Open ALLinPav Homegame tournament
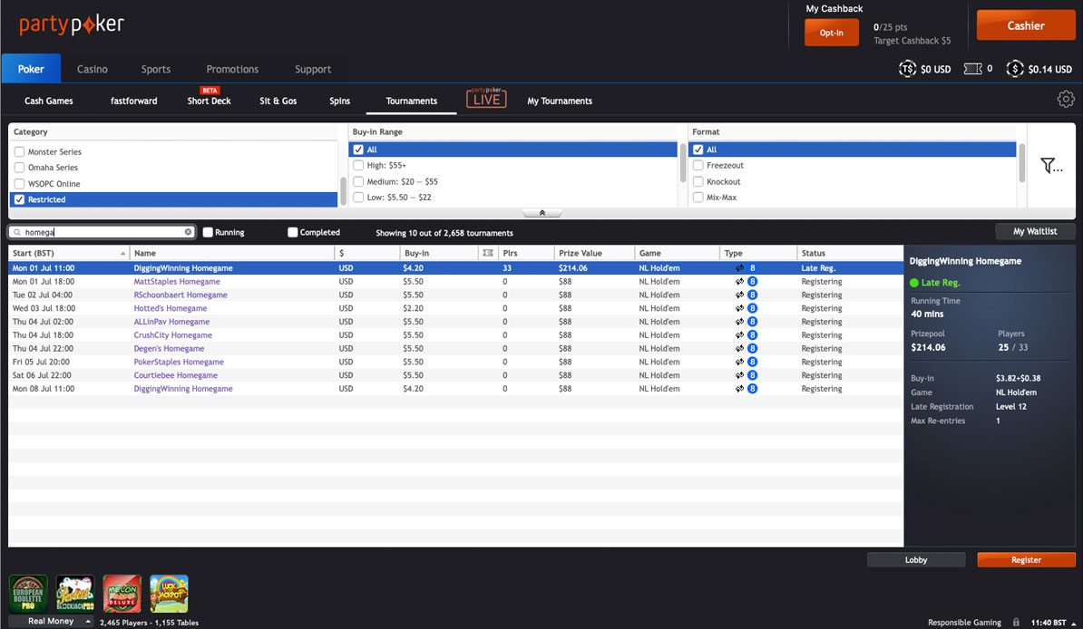This screenshot has width=1083, height=629. coord(171,322)
